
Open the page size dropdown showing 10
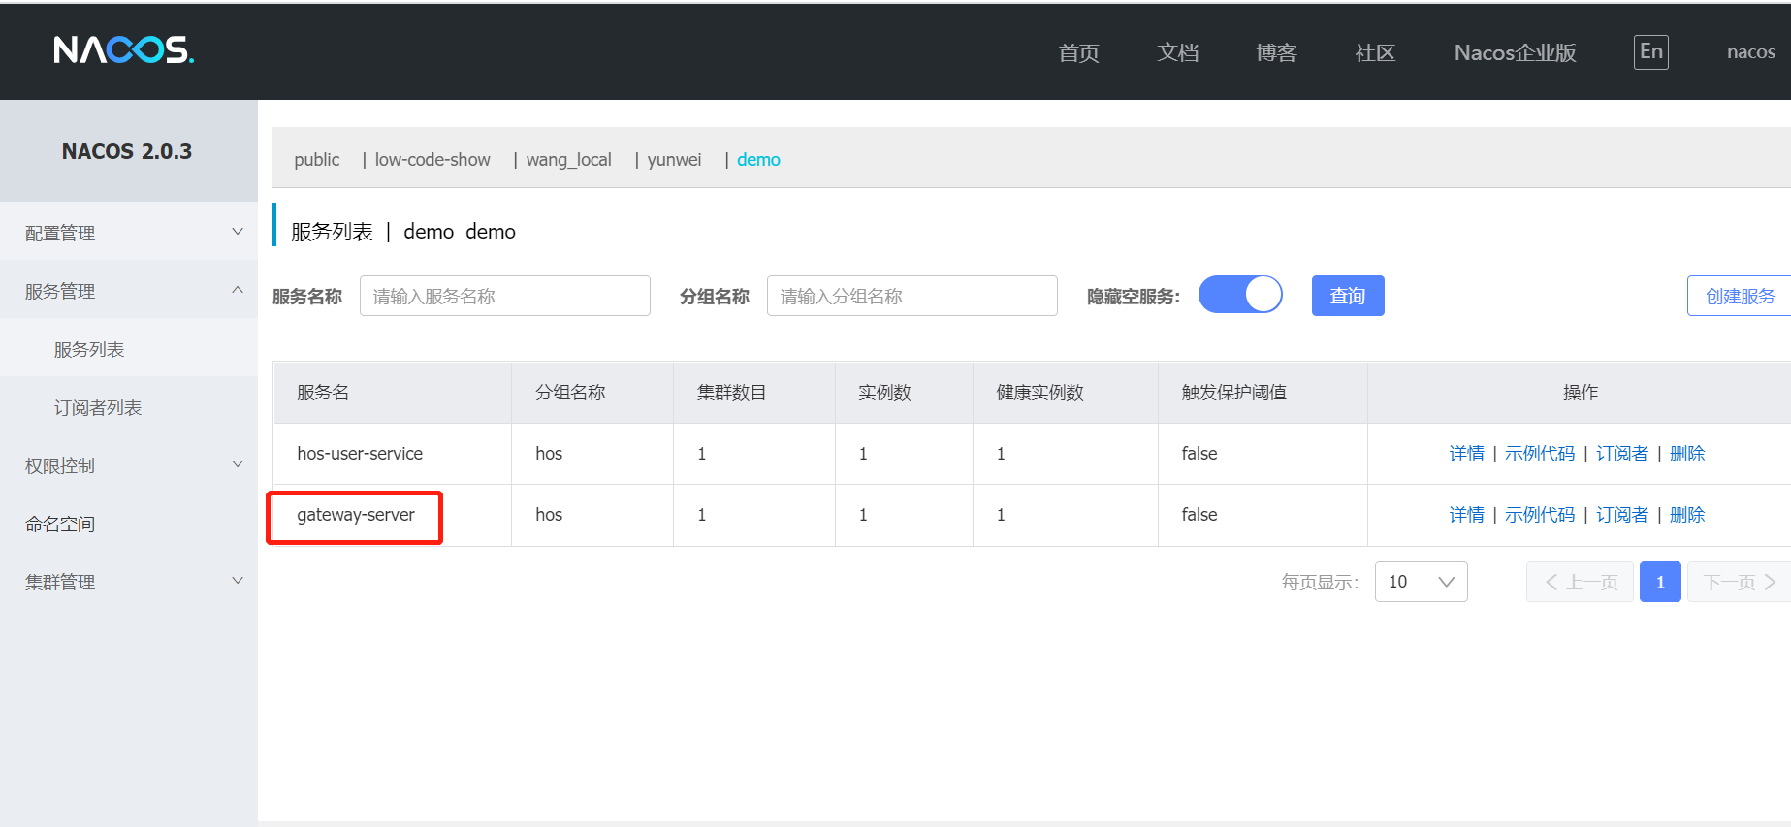point(1421,582)
